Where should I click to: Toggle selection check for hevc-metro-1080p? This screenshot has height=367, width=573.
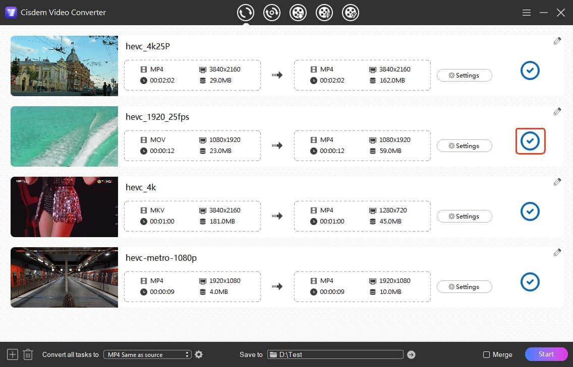click(530, 281)
